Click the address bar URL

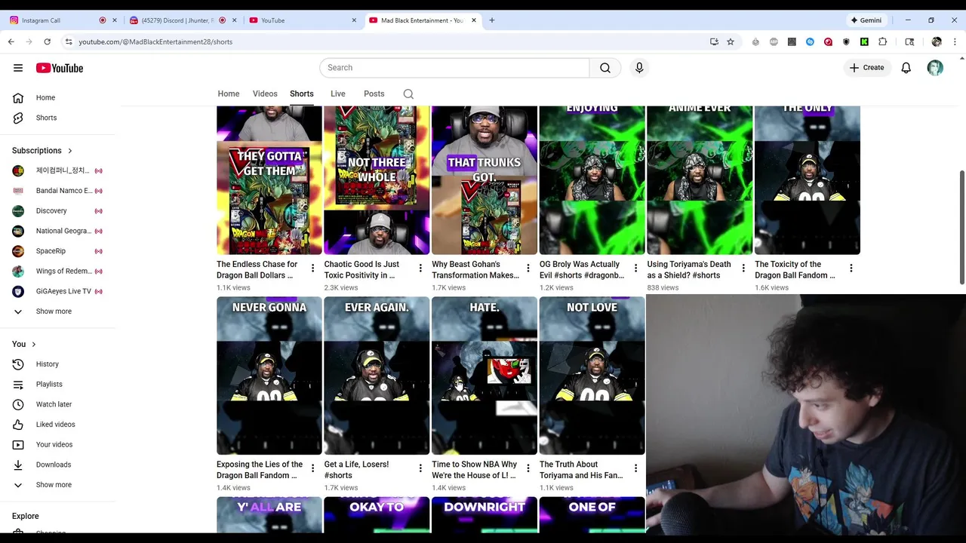point(155,42)
